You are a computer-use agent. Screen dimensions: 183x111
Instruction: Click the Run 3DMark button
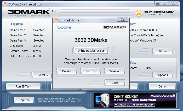24,86
